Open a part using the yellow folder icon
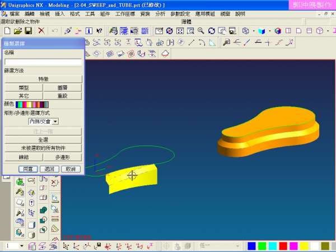The height and width of the screenshot is (252, 336). click(x=18, y=31)
